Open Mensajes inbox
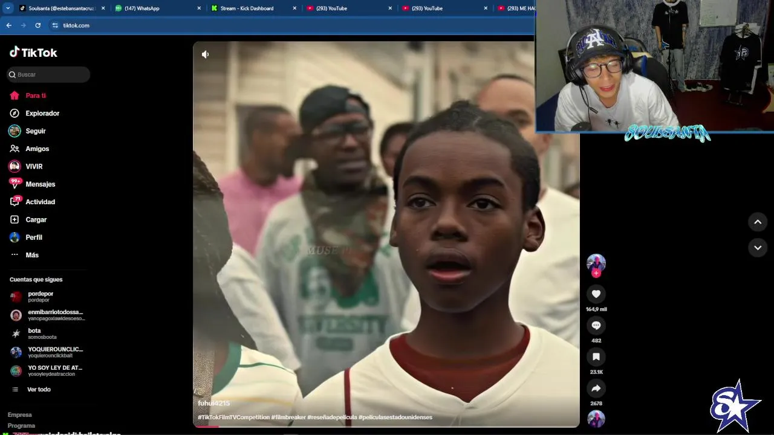 tap(41, 184)
